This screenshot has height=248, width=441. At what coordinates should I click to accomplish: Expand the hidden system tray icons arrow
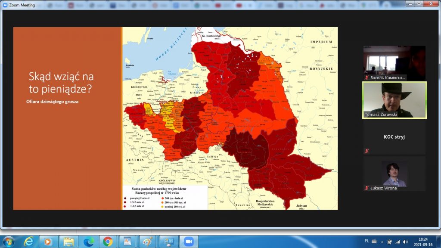[x=382, y=242]
